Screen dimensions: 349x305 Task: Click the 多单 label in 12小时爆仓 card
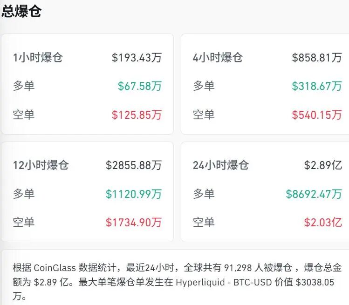click(24, 194)
